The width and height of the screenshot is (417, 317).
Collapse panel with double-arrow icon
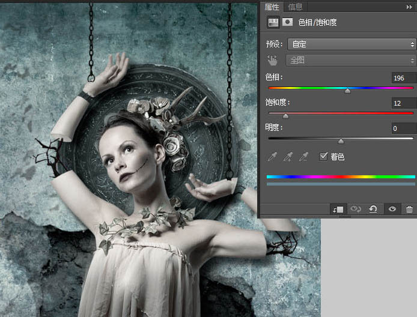409,7
